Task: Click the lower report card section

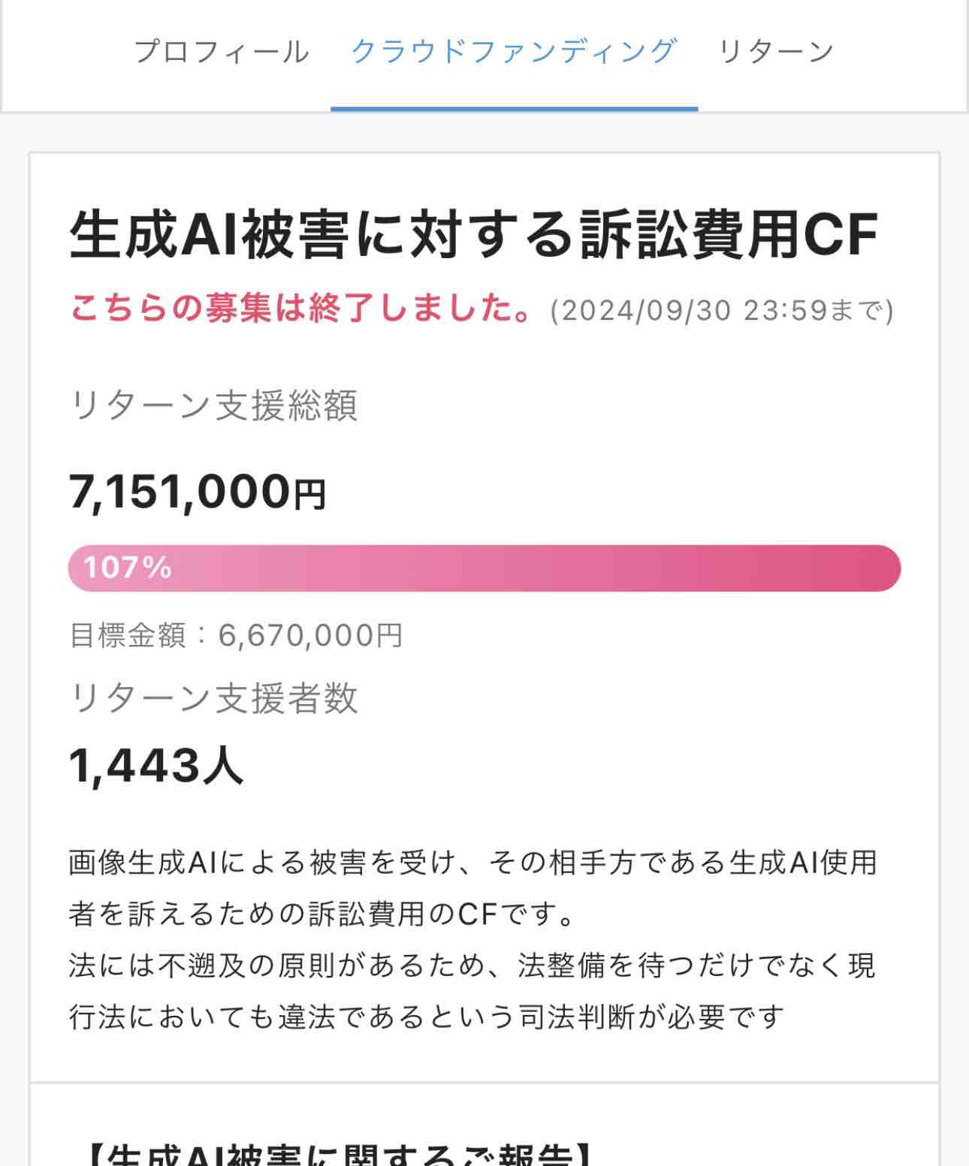Action: coord(484,1126)
